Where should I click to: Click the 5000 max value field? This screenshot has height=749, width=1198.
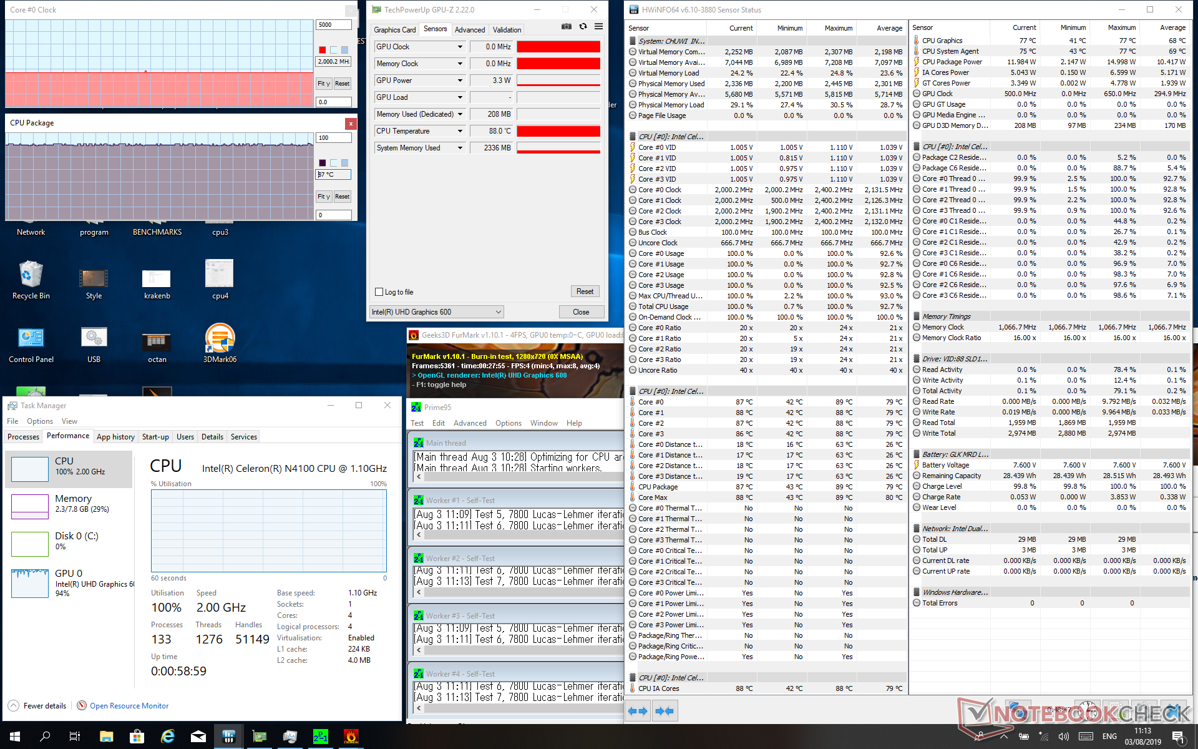(334, 25)
